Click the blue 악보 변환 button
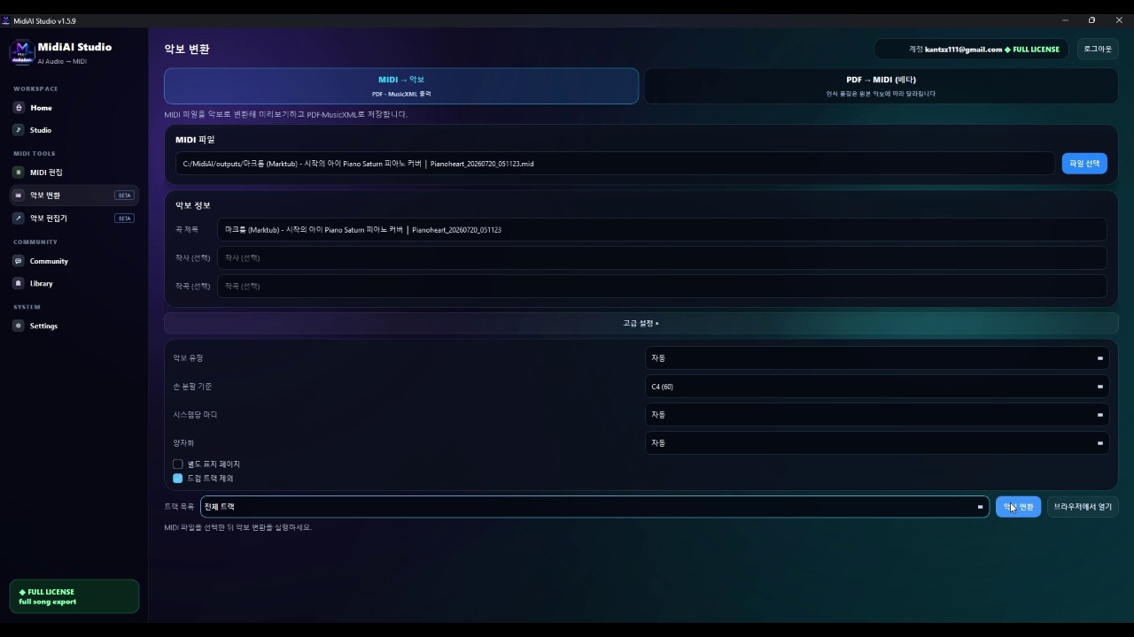 pyautogui.click(x=1018, y=507)
